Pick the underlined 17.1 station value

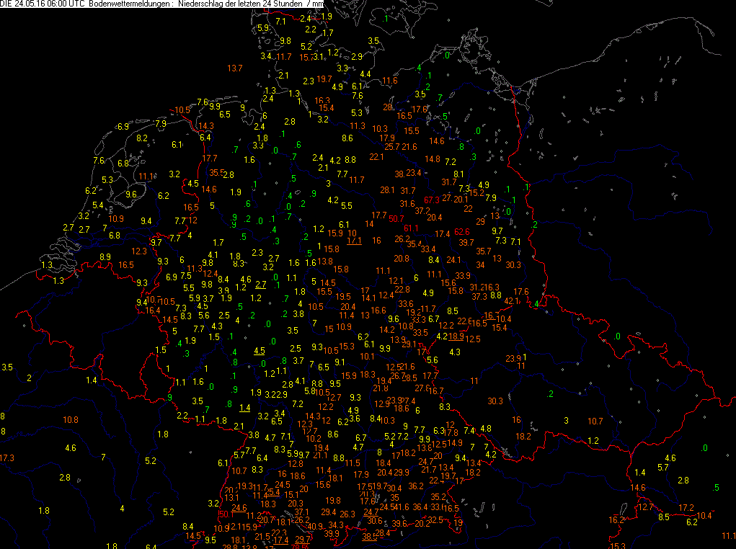(354, 241)
